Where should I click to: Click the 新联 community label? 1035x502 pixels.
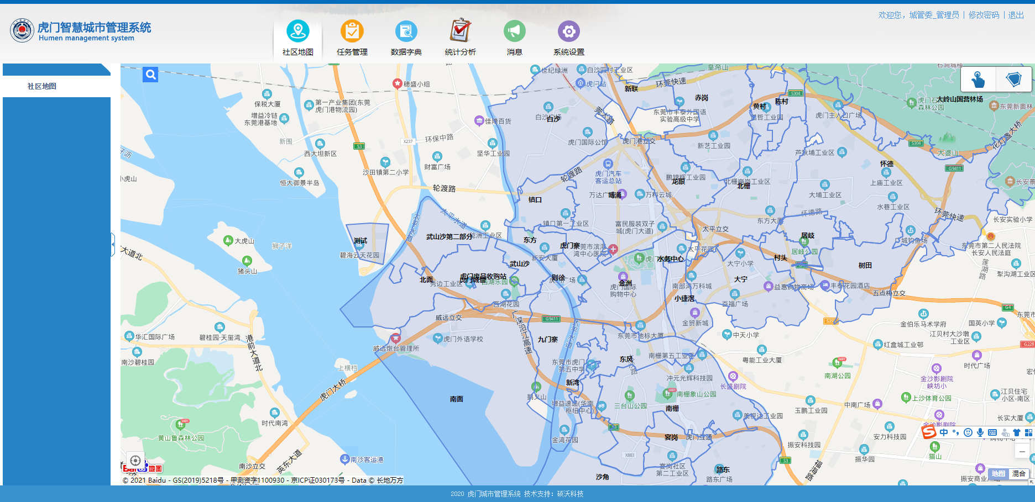click(x=631, y=89)
